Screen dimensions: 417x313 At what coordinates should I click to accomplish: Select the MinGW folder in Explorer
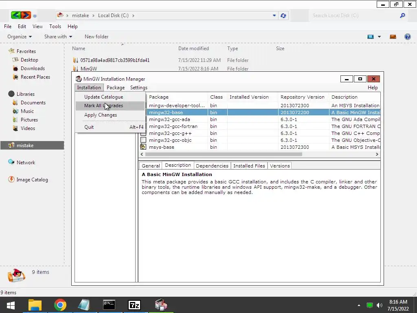pyautogui.click(x=88, y=68)
